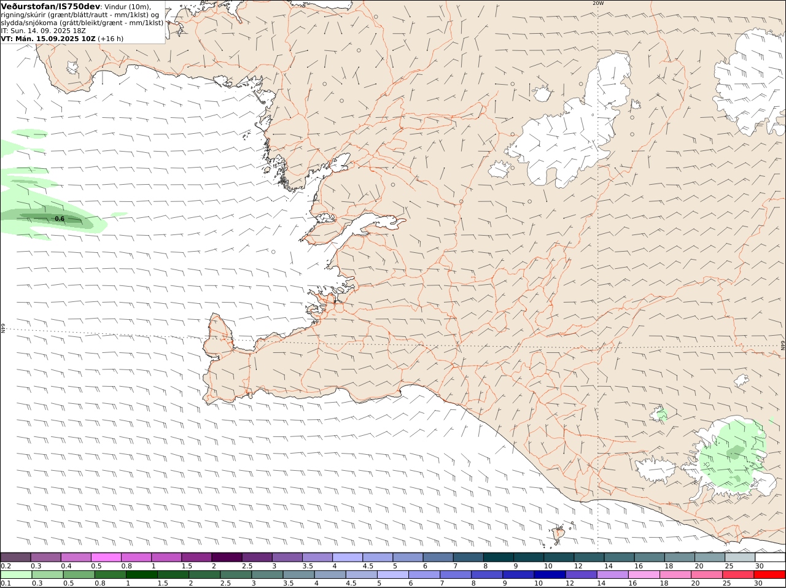This screenshot has height=588, width=786.
Task: Pick lower legend swatch between 4.5 and 5
Action: tap(361, 574)
